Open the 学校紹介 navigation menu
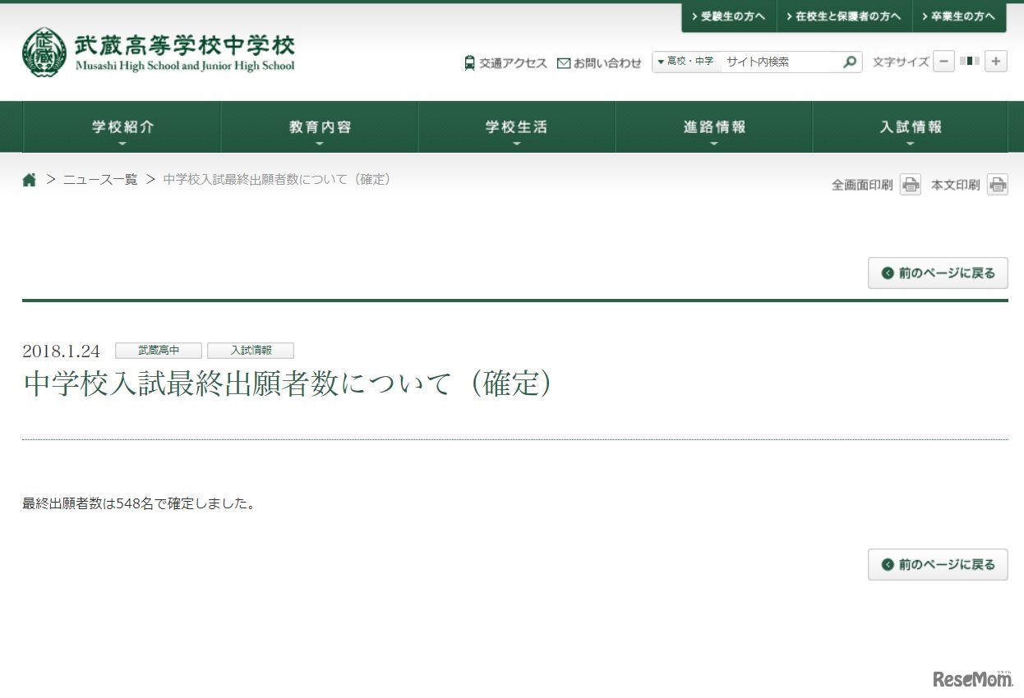Screen dimensions: 1024x698 pos(122,126)
